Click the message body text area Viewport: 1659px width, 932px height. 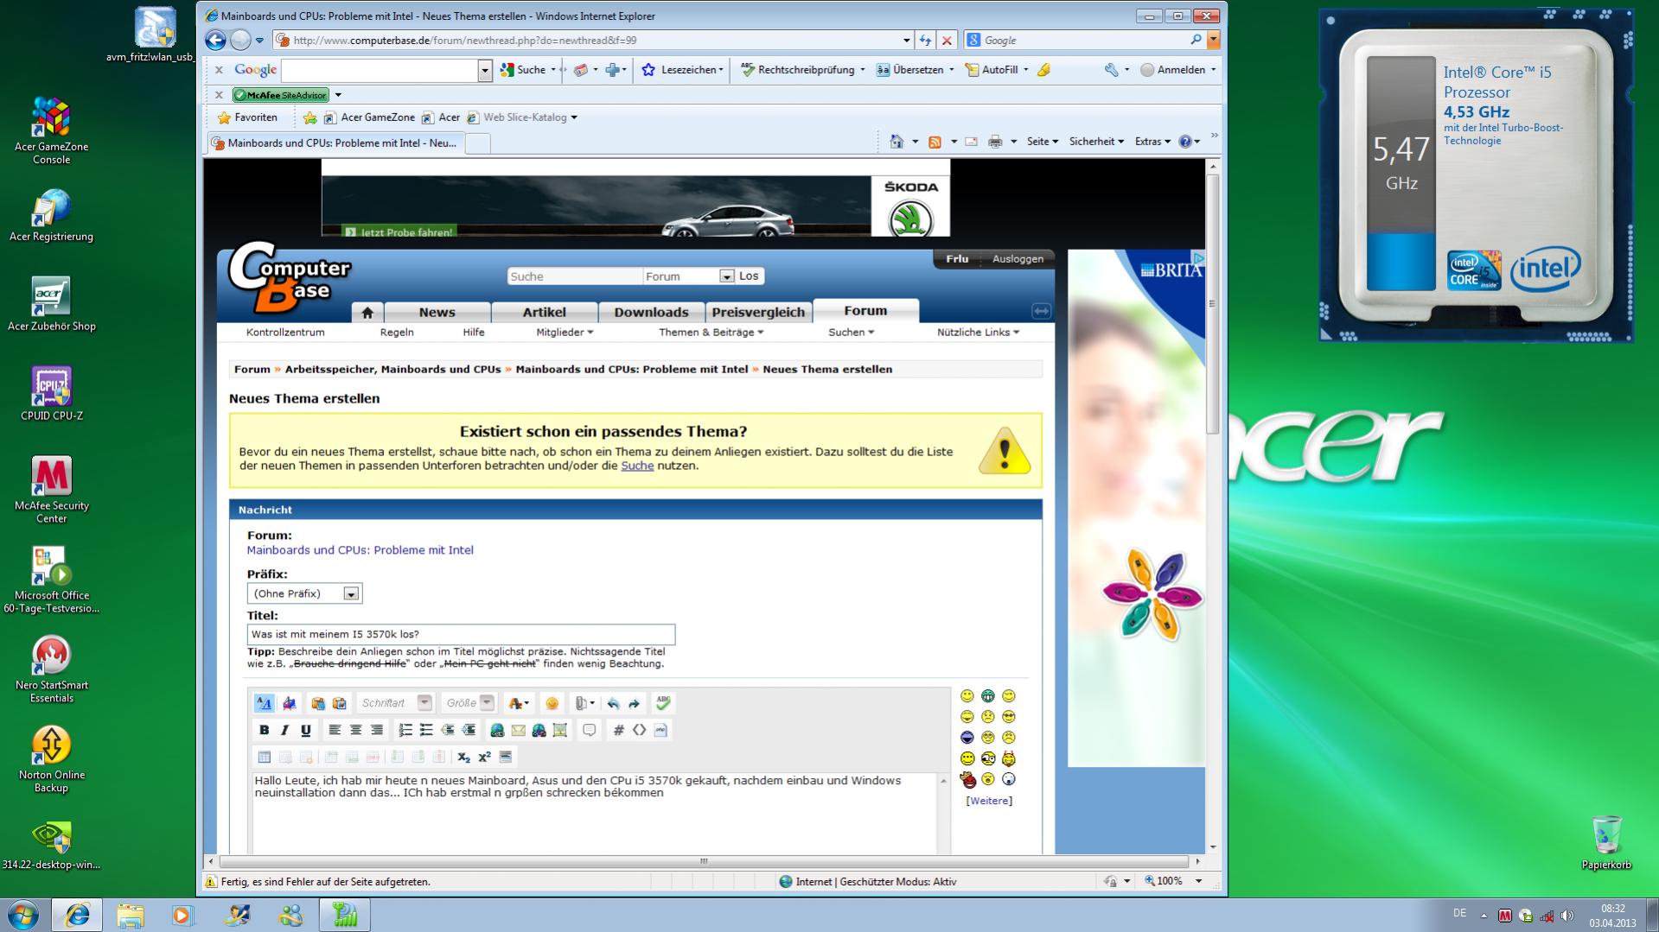coord(594,814)
